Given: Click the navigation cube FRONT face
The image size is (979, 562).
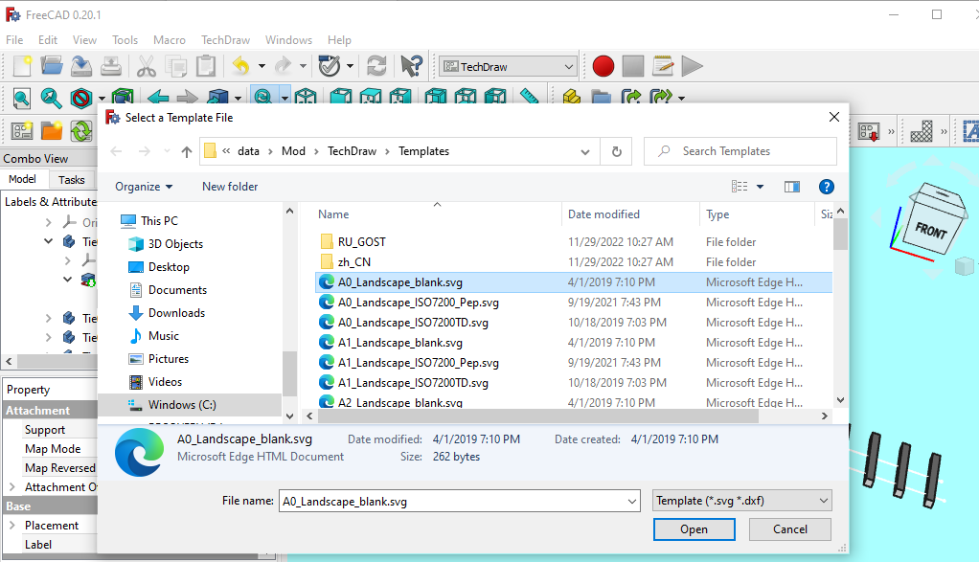Looking at the screenshot, I should pyautogui.click(x=931, y=230).
